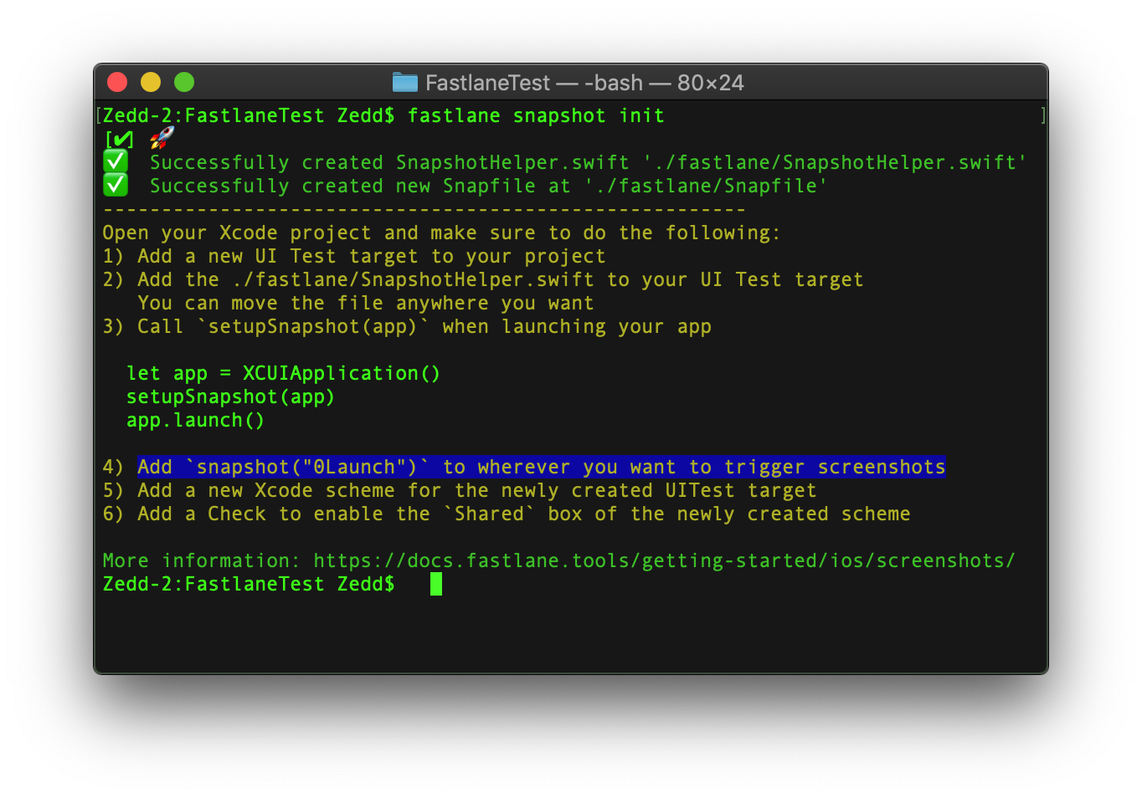Click the red close window button
The height and width of the screenshot is (798, 1142).
pyautogui.click(x=117, y=82)
